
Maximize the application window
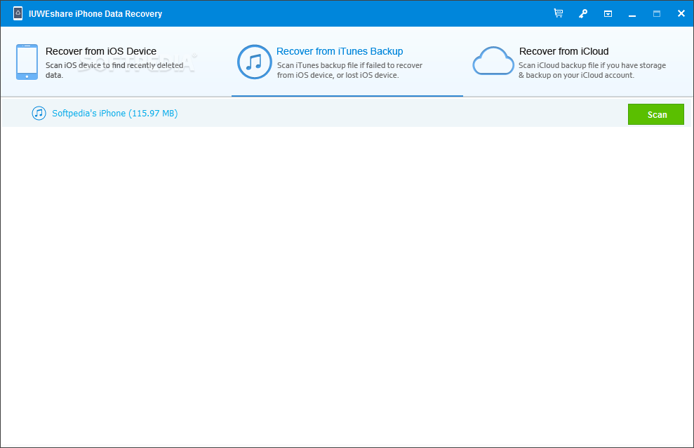[657, 14]
